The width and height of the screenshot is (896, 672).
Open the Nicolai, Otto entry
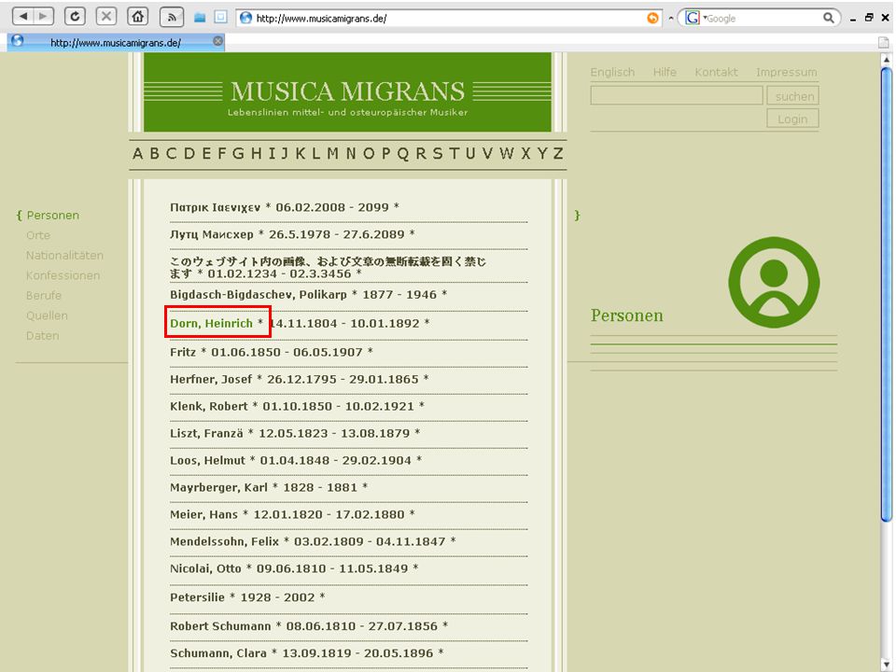(205, 568)
